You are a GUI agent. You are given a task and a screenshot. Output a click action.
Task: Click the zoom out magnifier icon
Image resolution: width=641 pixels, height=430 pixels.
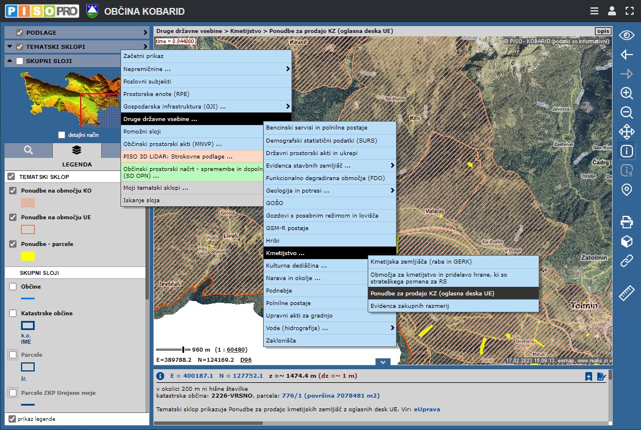[x=626, y=112]
